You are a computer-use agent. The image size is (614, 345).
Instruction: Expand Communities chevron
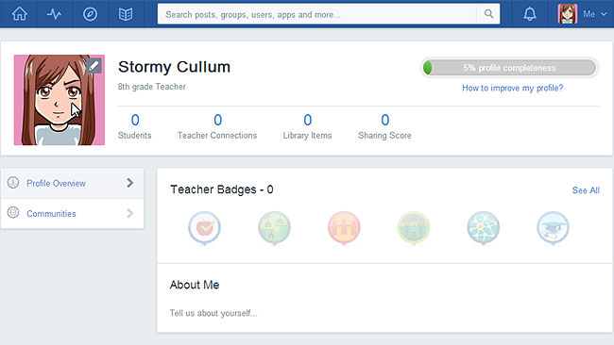tap(130, 213)
